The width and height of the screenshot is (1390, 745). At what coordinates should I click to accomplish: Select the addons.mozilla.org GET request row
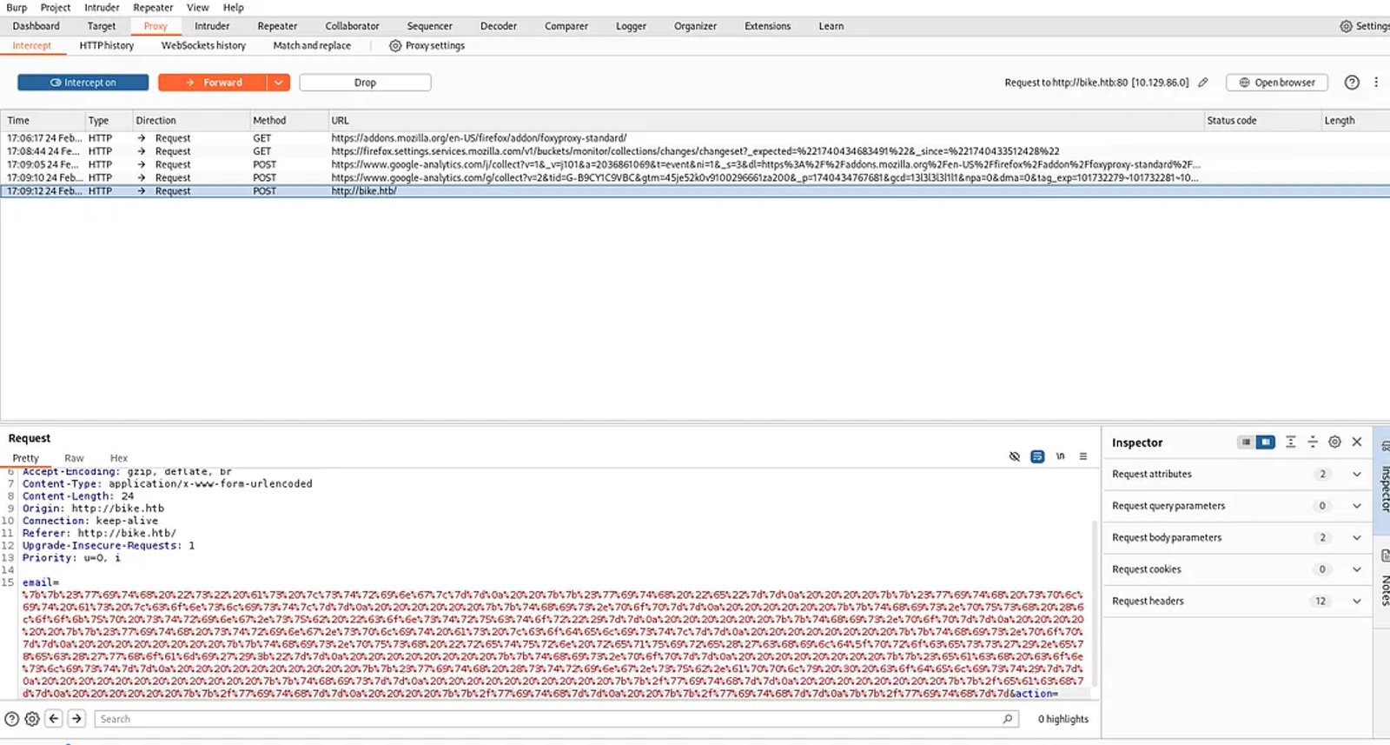[x=695, y=138]
